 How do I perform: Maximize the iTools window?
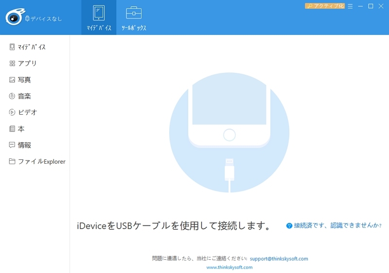click(371, 6)
